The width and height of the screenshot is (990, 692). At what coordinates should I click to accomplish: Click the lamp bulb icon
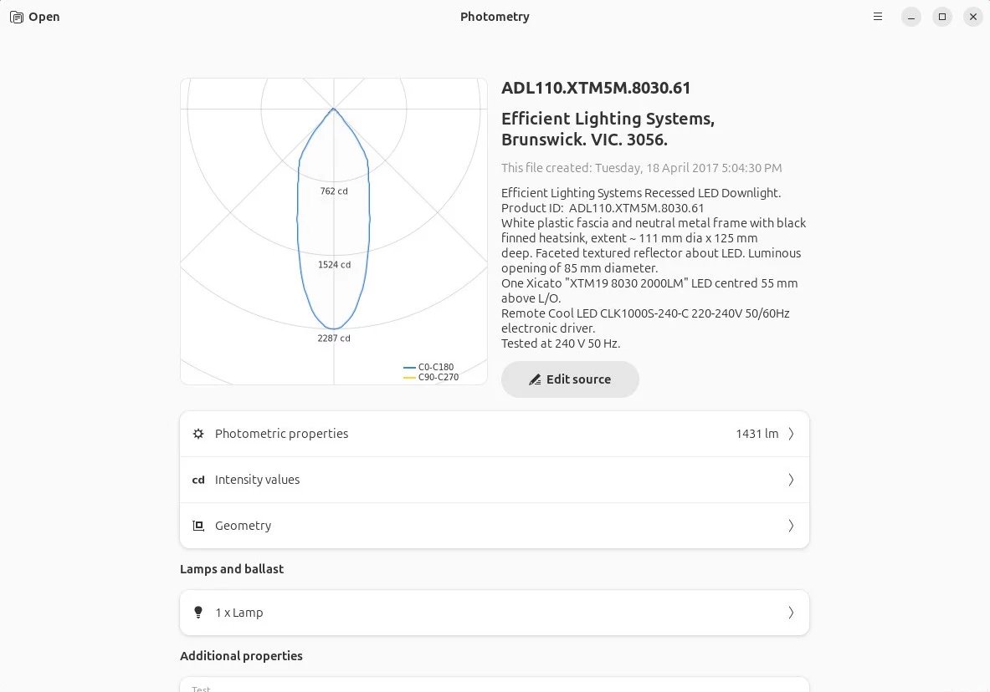tap(198, 613)
